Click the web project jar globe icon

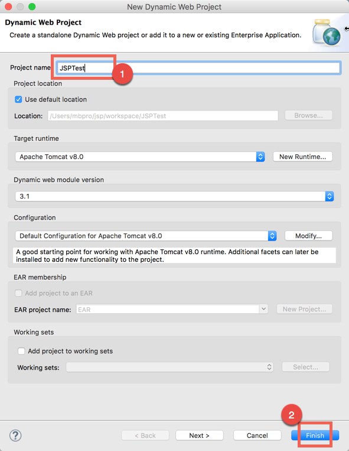(327, 32)
